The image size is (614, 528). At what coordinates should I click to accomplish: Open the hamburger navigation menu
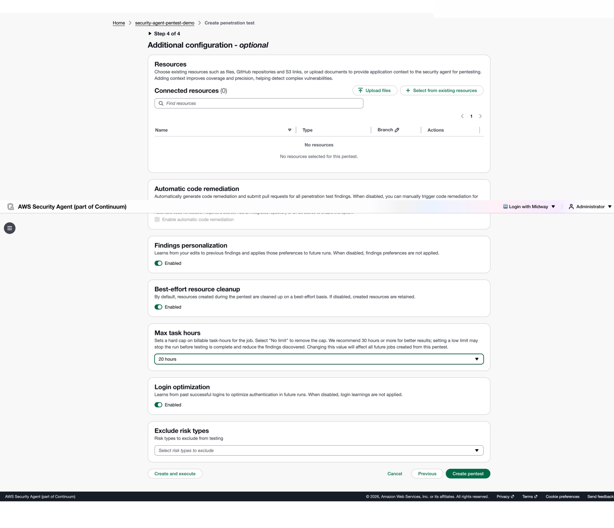click(10, 228)
